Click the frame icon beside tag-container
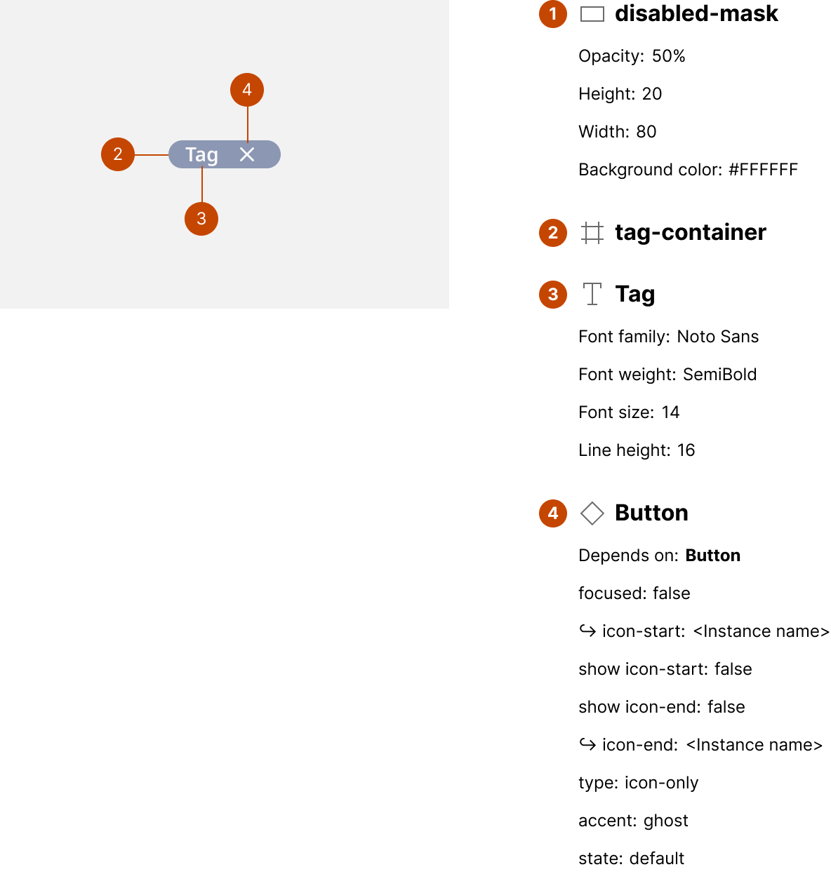This screenshot has width=831, height=874. click(592, 233)
